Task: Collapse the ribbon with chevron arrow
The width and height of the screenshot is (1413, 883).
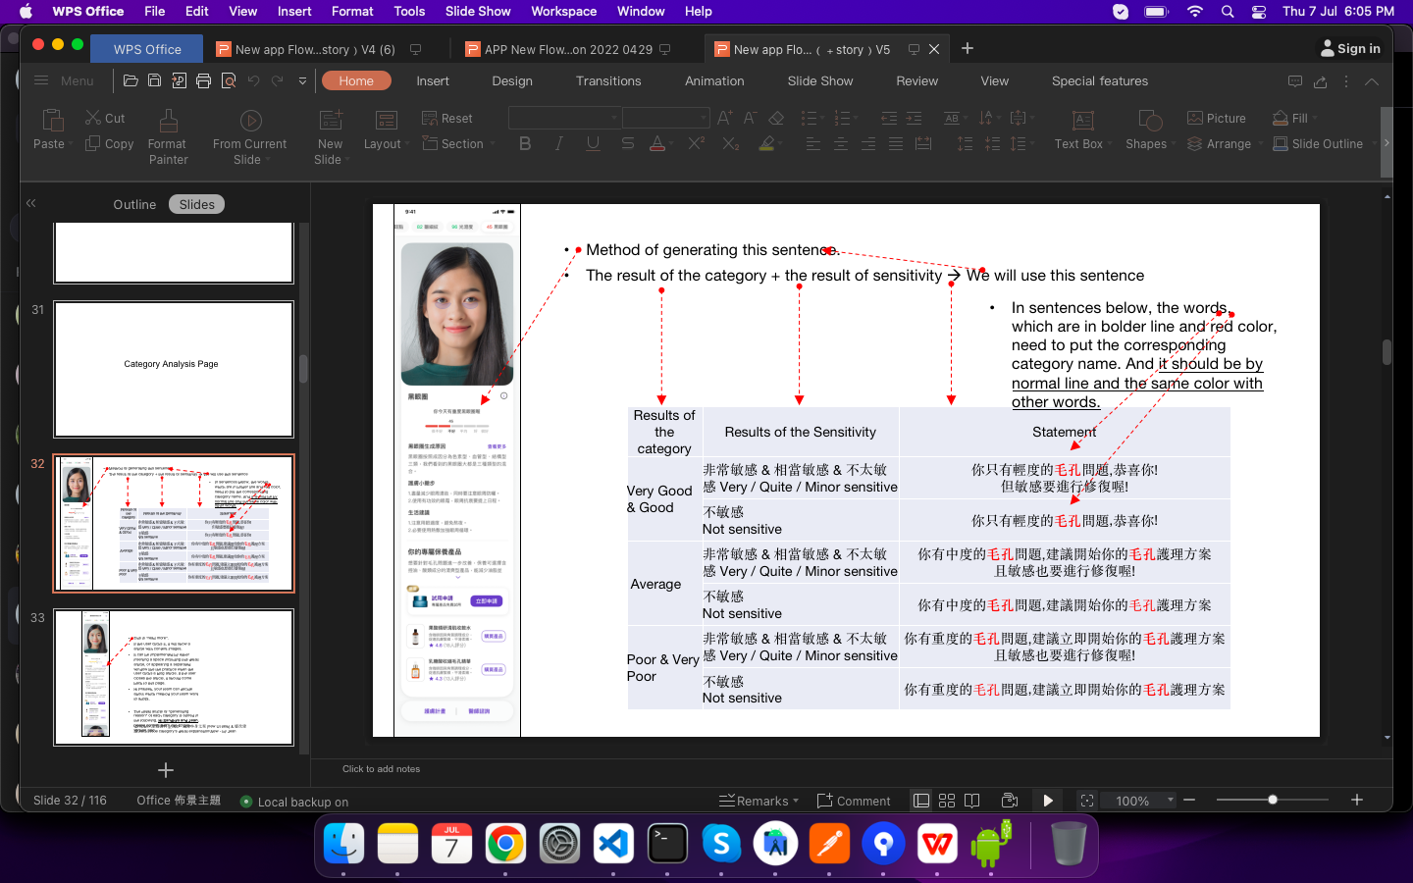Action: click(x=1372, y=81)
